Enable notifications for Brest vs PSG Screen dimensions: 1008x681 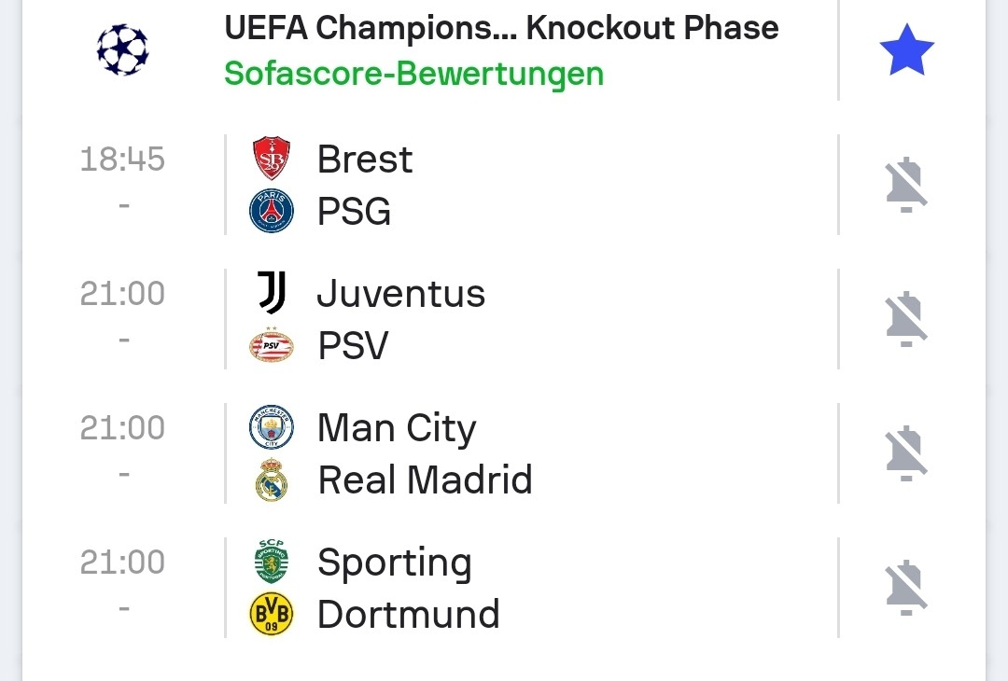(905, 185)
